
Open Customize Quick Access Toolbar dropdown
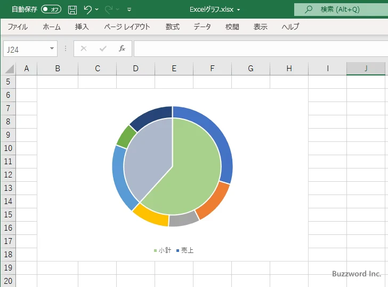(129, 10)
